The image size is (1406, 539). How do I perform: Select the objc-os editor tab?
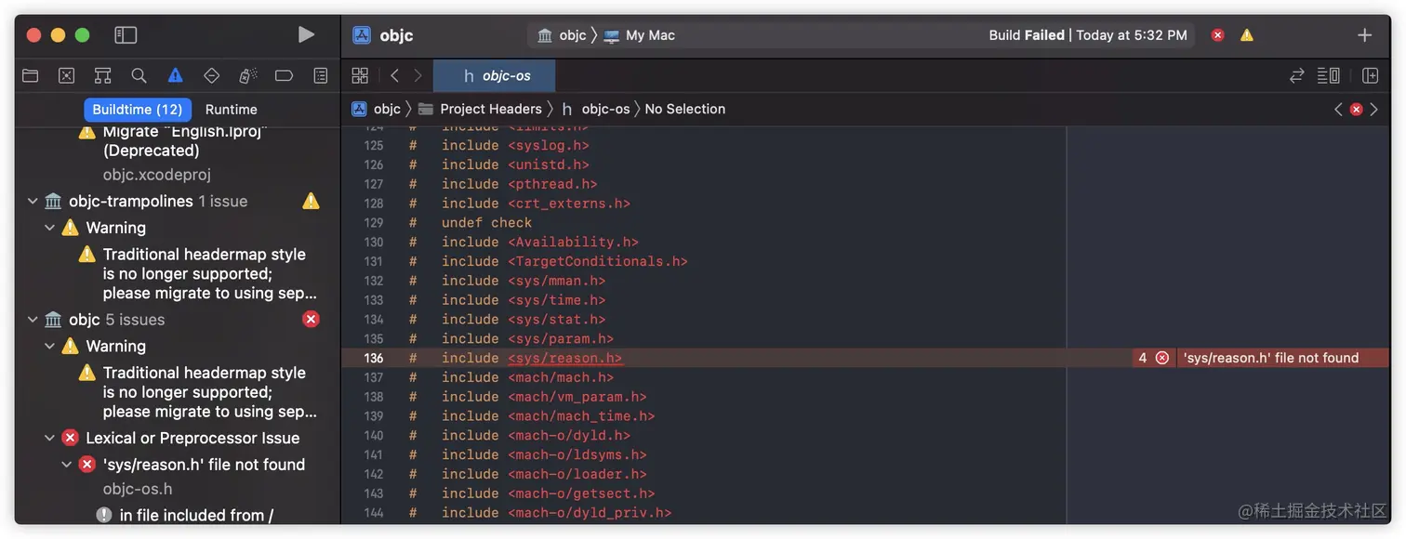click(497, 76)
